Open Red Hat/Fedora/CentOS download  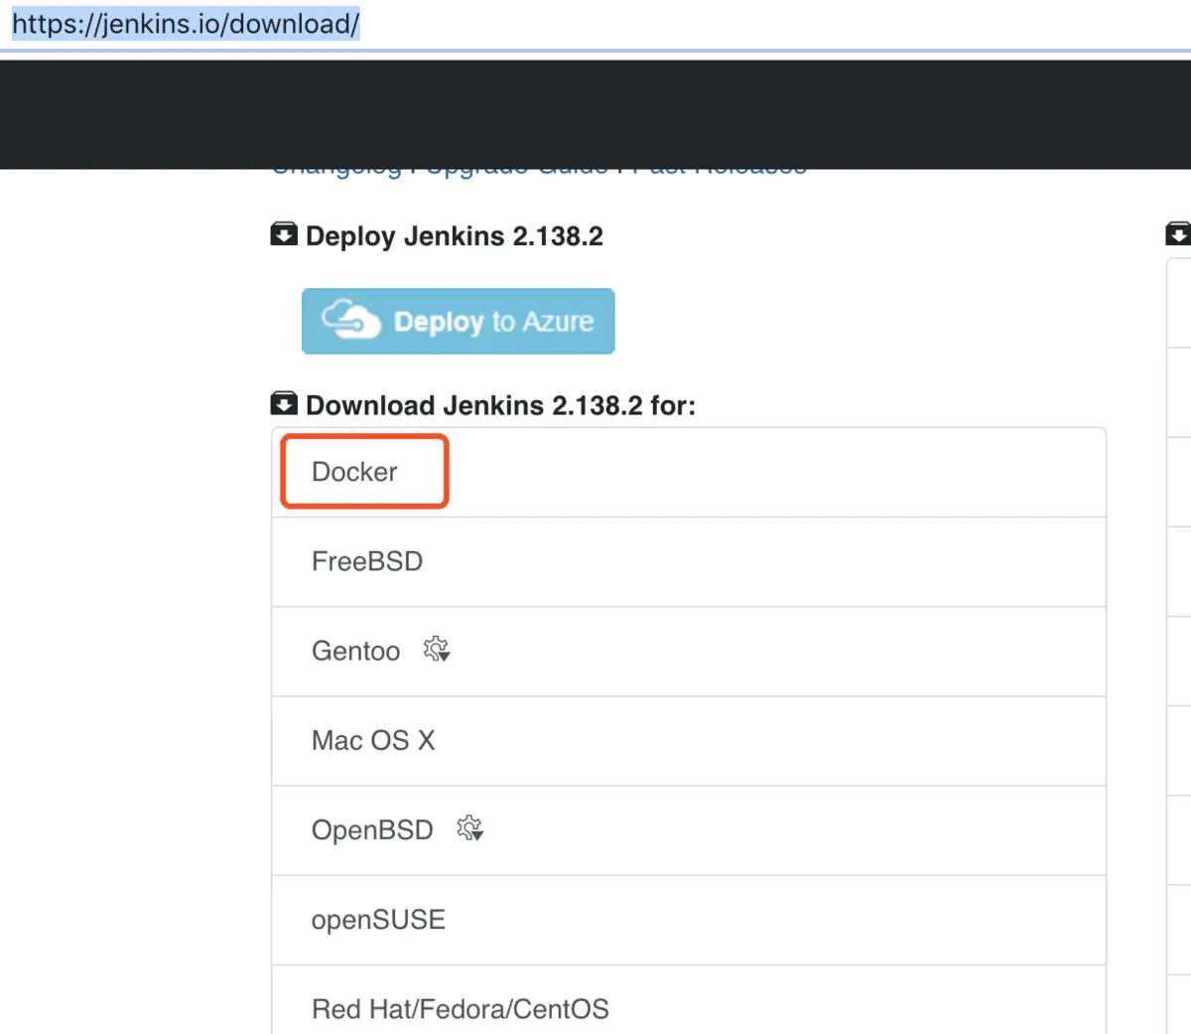[689, 1000]
